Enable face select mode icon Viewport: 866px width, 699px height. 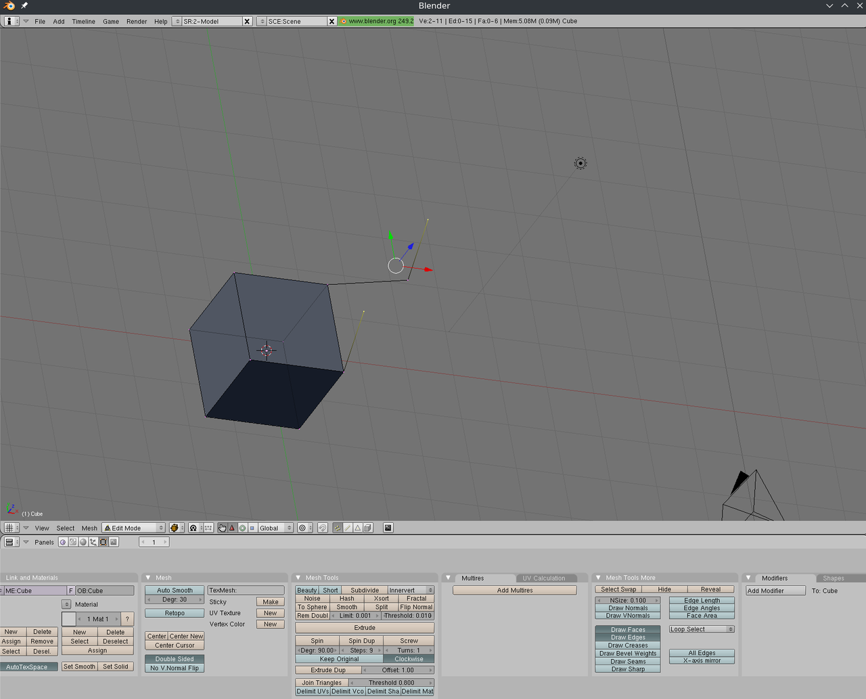pos(357,528)
